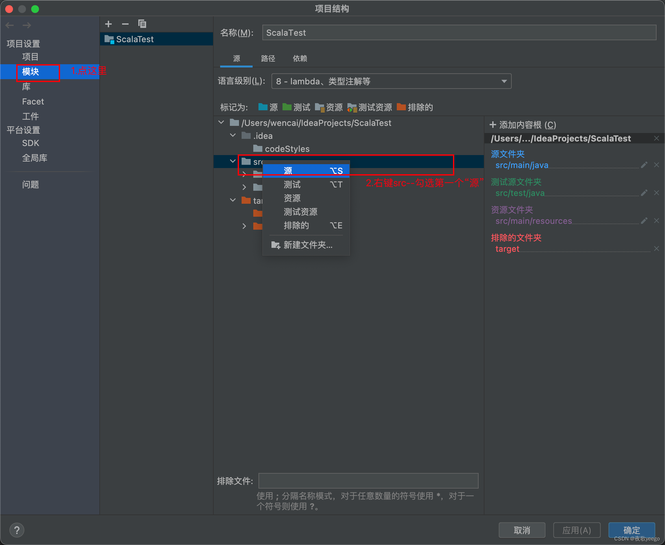
Task: Mark as 排除的 Excluded in toolbar
Action: 415,107
